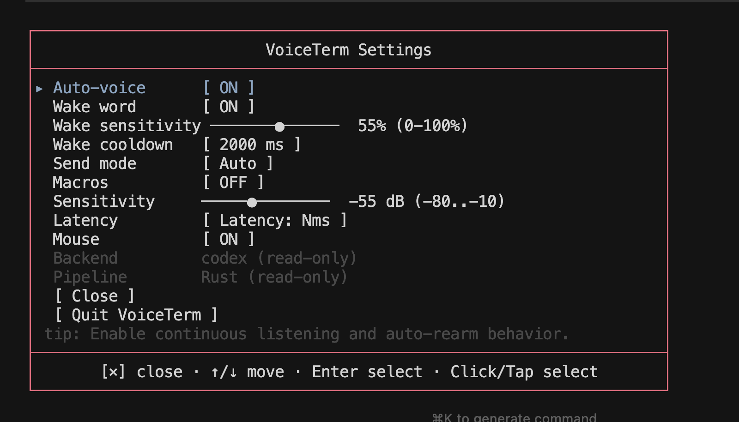
Task: Toggle the Mouse ON setting
Action: (229, 239)
